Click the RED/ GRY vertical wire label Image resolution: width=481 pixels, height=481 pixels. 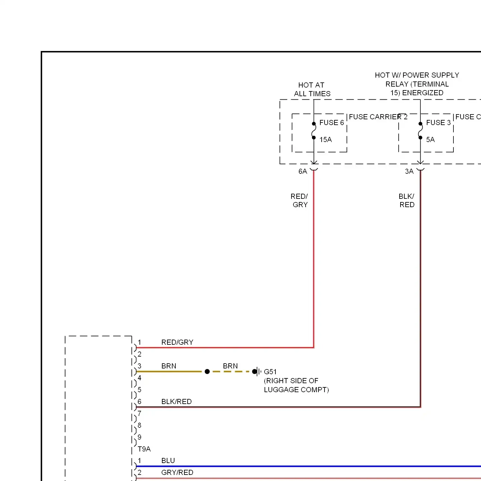click(x=299, y=200)
